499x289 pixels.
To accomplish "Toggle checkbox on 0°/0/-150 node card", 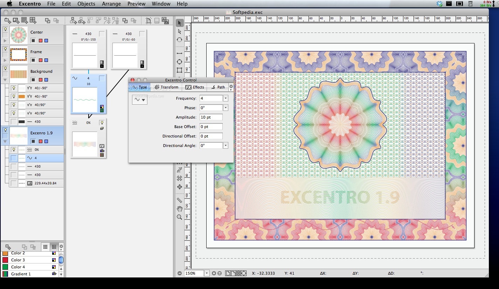I will [x=102, y=34].
